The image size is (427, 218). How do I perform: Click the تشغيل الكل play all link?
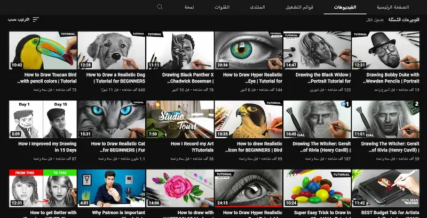click(375, 20)
